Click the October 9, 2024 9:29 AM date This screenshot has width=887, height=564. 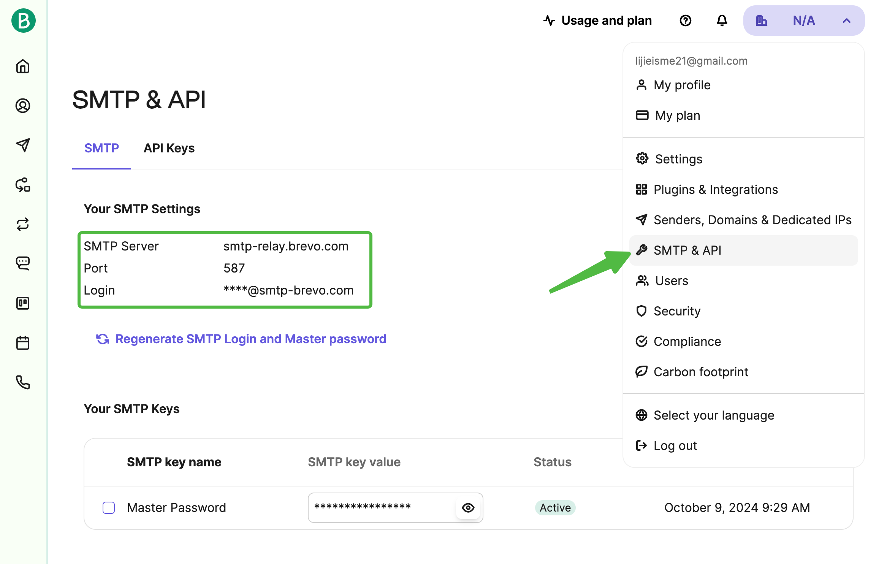click(x=737, y=508)
